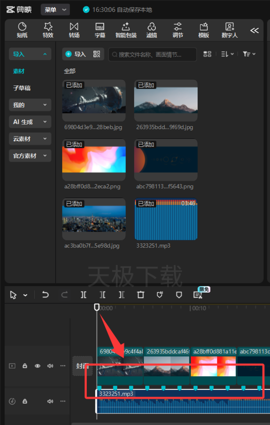The width and height of the screenshot is (270, 425).
Task: Click the 限免 badged toolbar icon
Action: coord(198,294)
